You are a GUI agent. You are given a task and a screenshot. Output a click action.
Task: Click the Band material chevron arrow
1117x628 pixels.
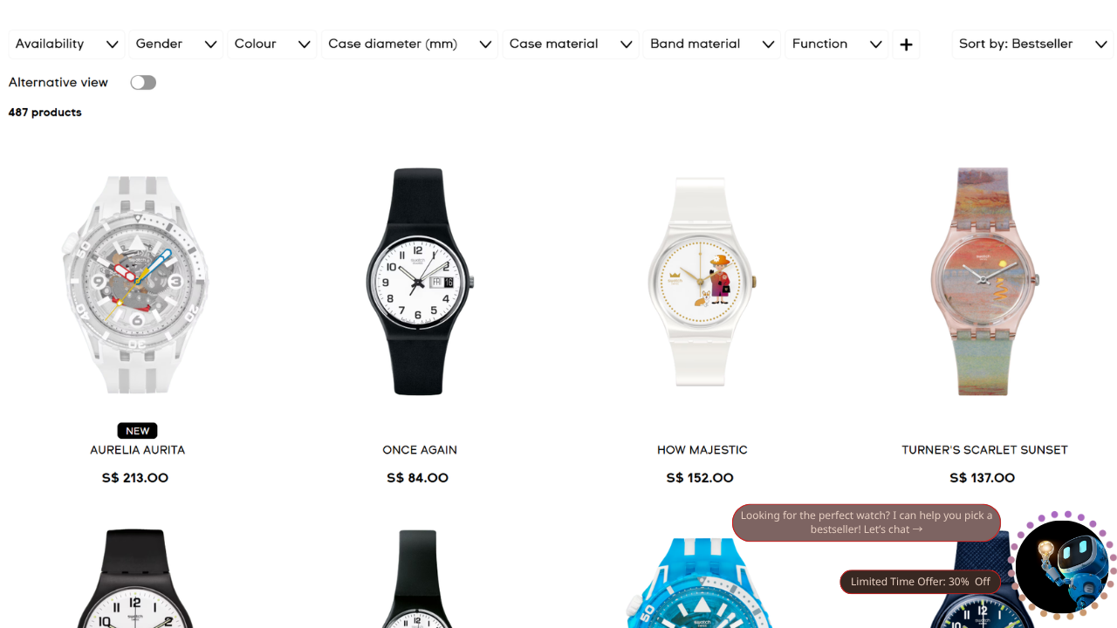768,44
